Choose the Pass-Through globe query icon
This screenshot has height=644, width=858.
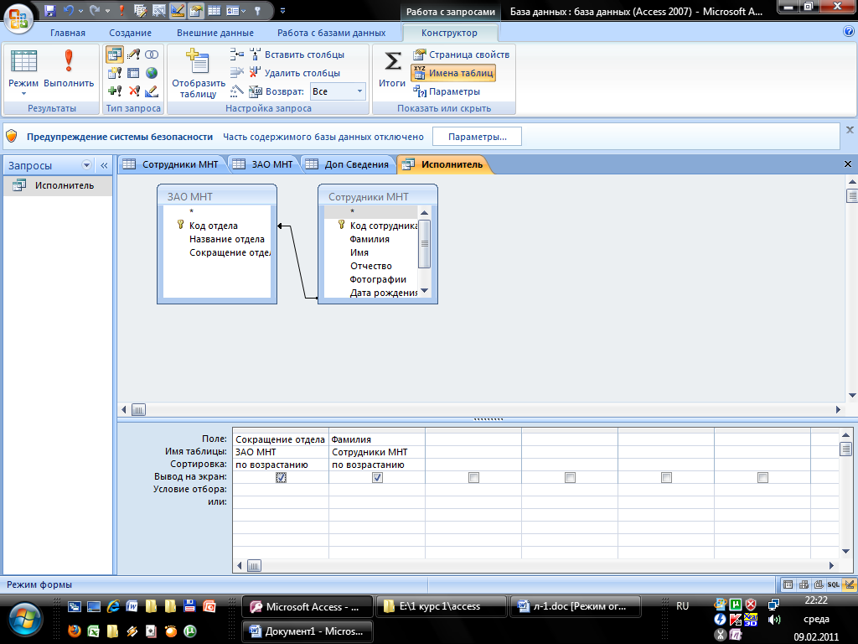(152, 73)
